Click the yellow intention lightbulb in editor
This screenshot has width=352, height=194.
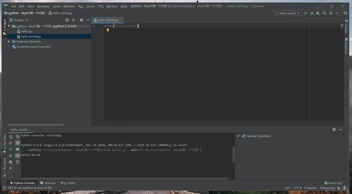click(x=108, y=30)
